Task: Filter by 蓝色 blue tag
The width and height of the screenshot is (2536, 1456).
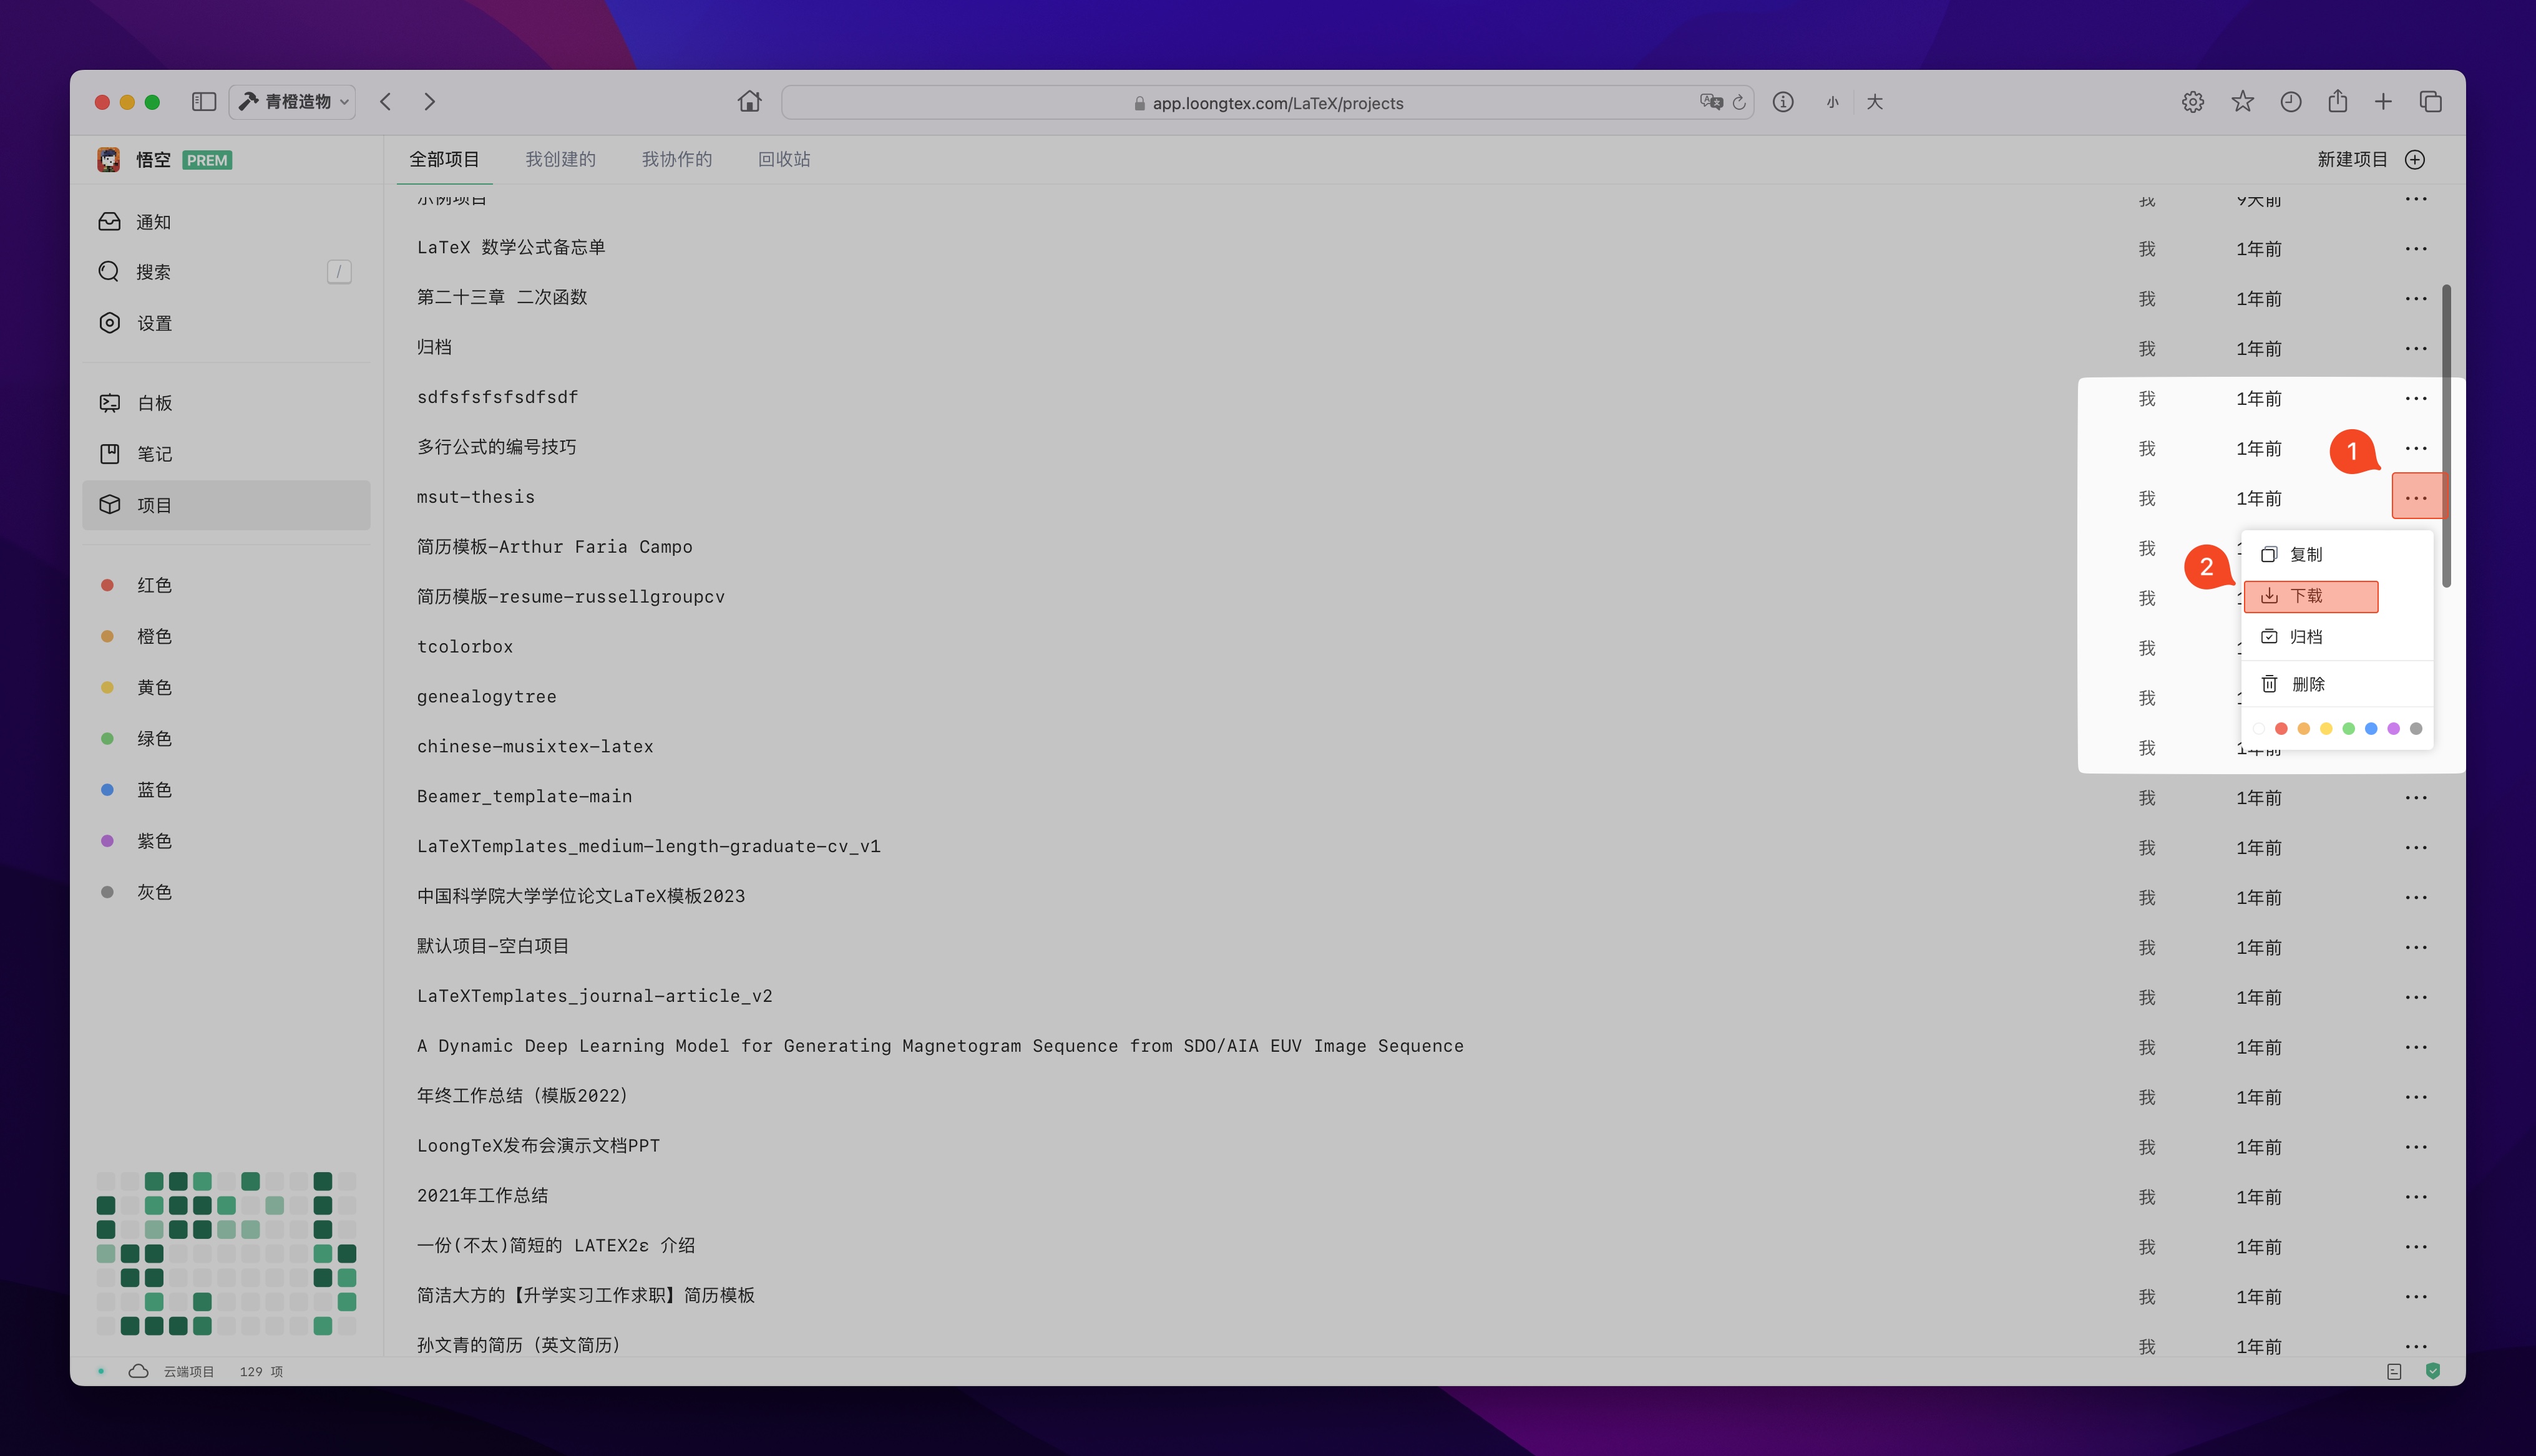Action: (226, 790)
